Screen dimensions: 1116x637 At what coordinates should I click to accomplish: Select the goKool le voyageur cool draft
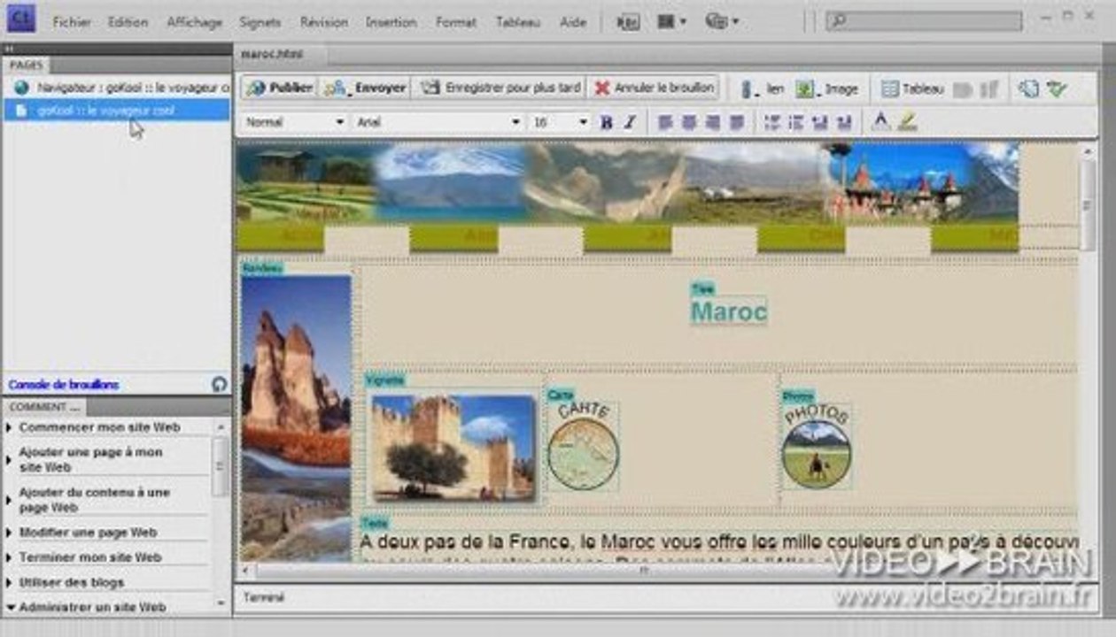click(x=116, y=111)
